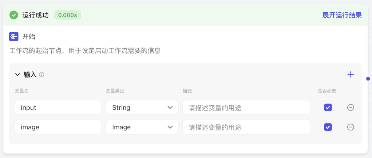Viewport: 372px width, 158px height.
Task: Click the 运行成功 status label
Action: 35,15
